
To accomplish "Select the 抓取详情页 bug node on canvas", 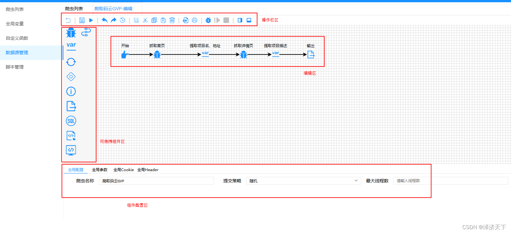I will coord(244,55).
